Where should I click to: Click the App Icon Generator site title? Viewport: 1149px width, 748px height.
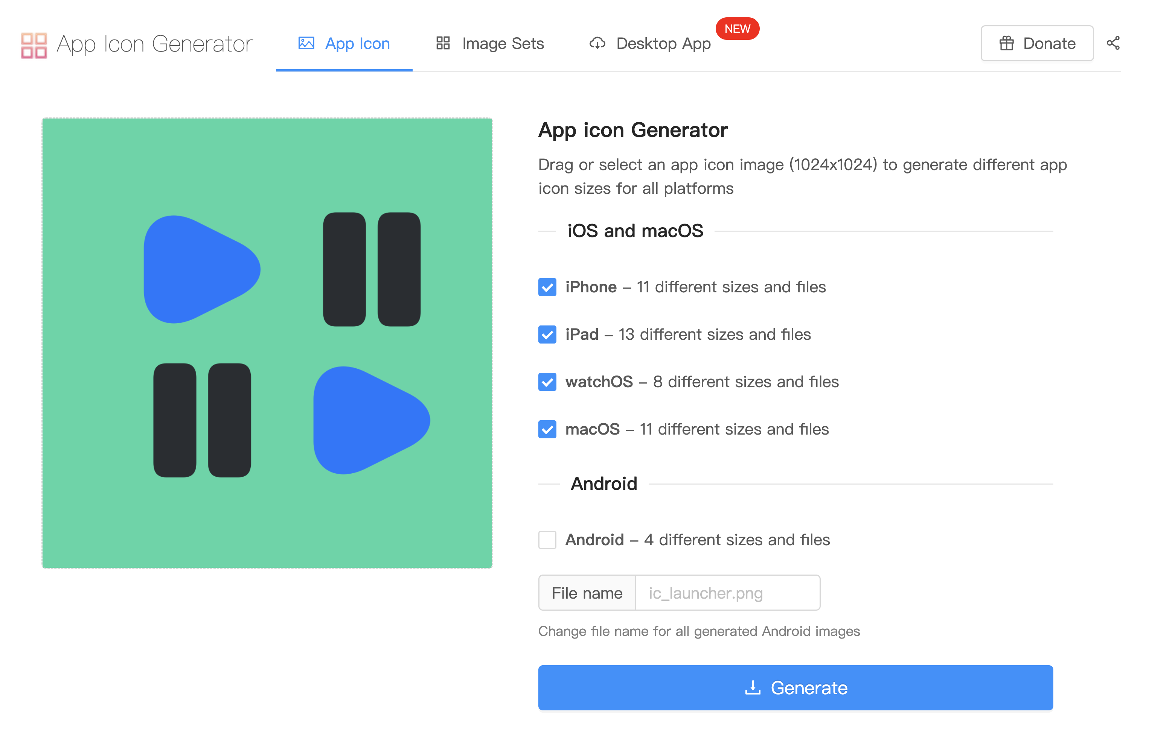point(154,44)
